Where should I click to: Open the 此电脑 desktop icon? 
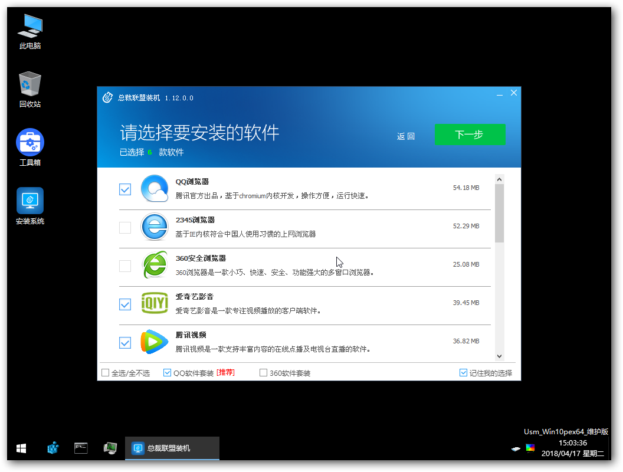30,32
